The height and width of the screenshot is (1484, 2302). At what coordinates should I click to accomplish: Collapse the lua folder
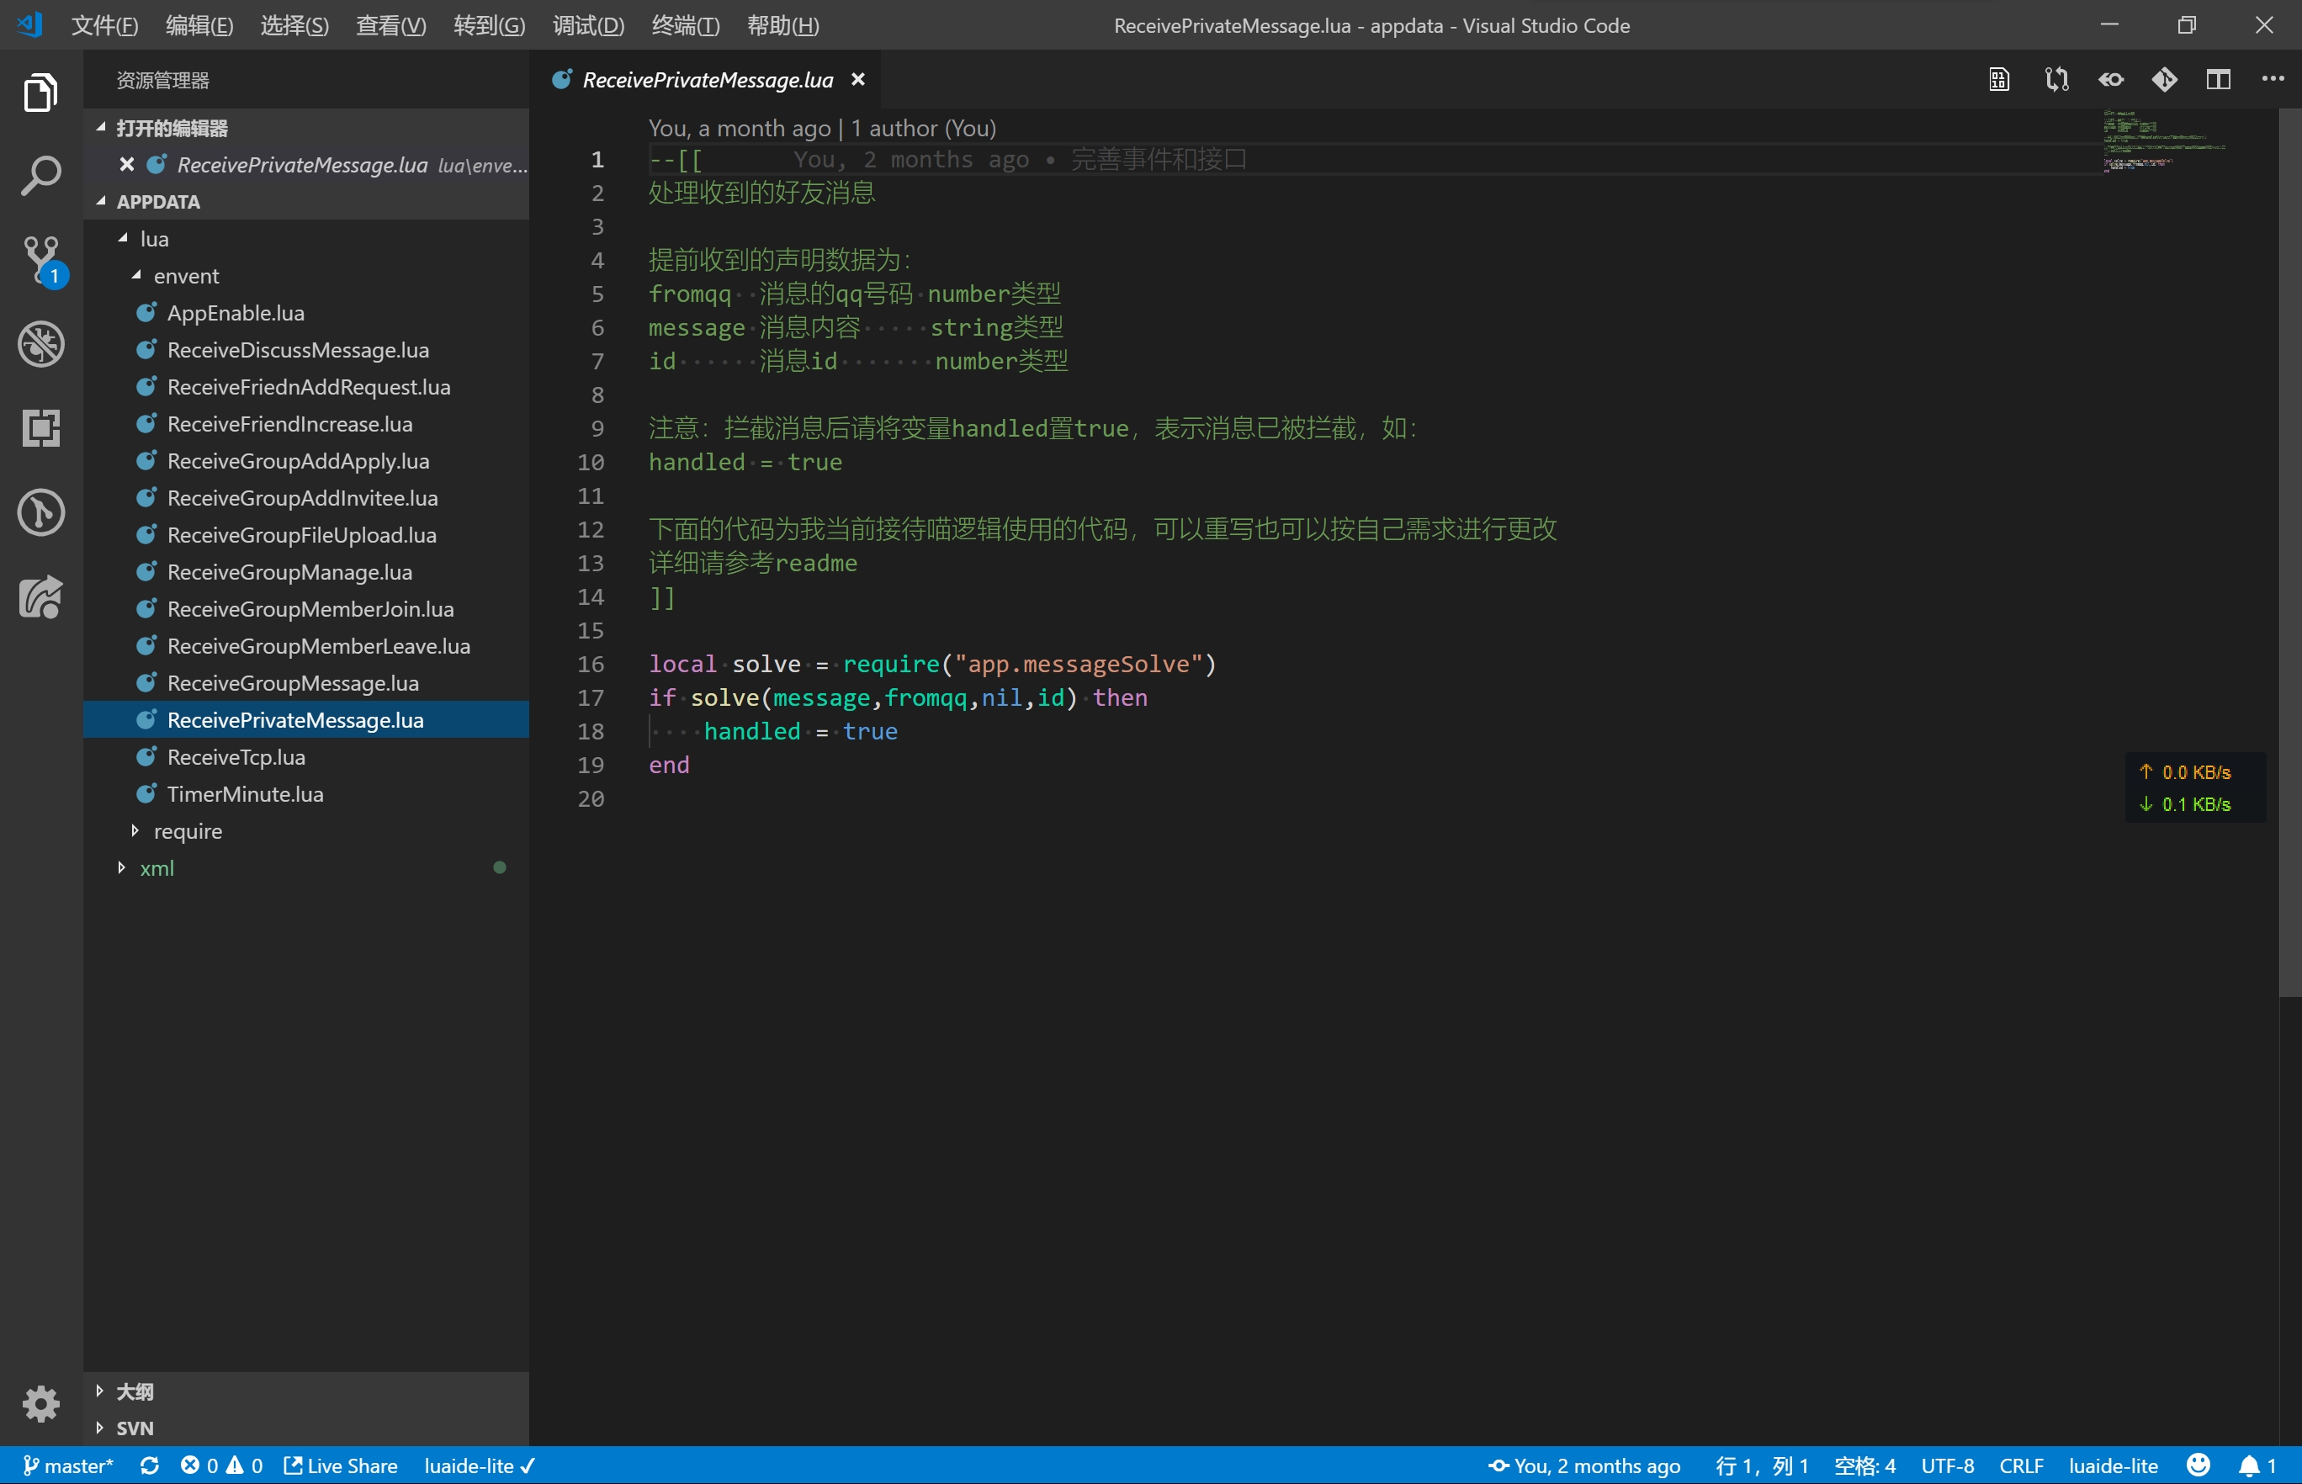point(306,238)
